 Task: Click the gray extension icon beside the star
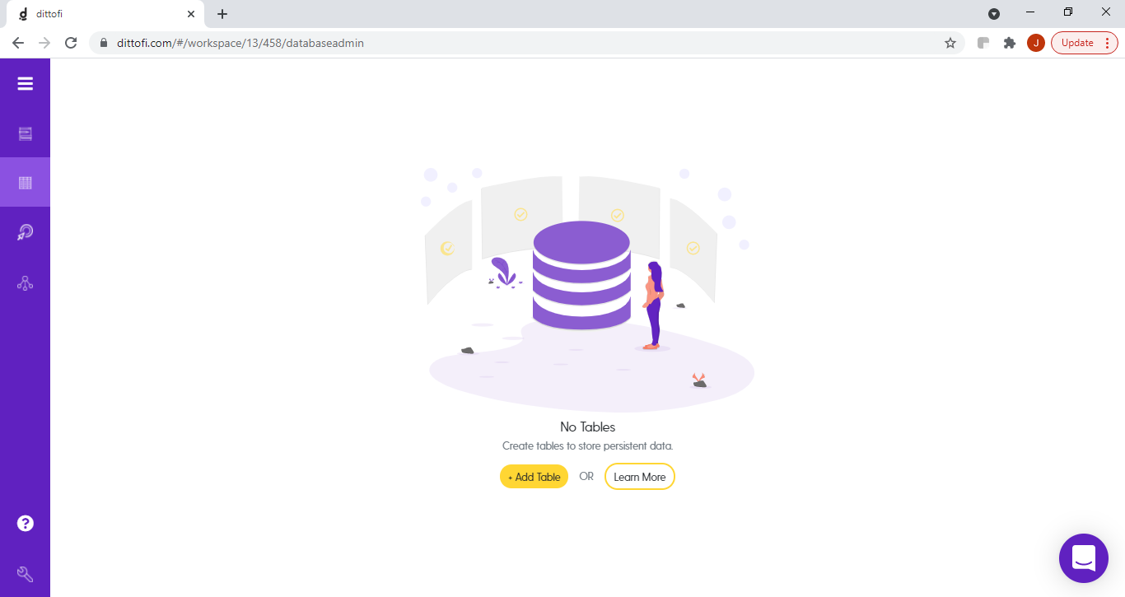coord(983,43)
